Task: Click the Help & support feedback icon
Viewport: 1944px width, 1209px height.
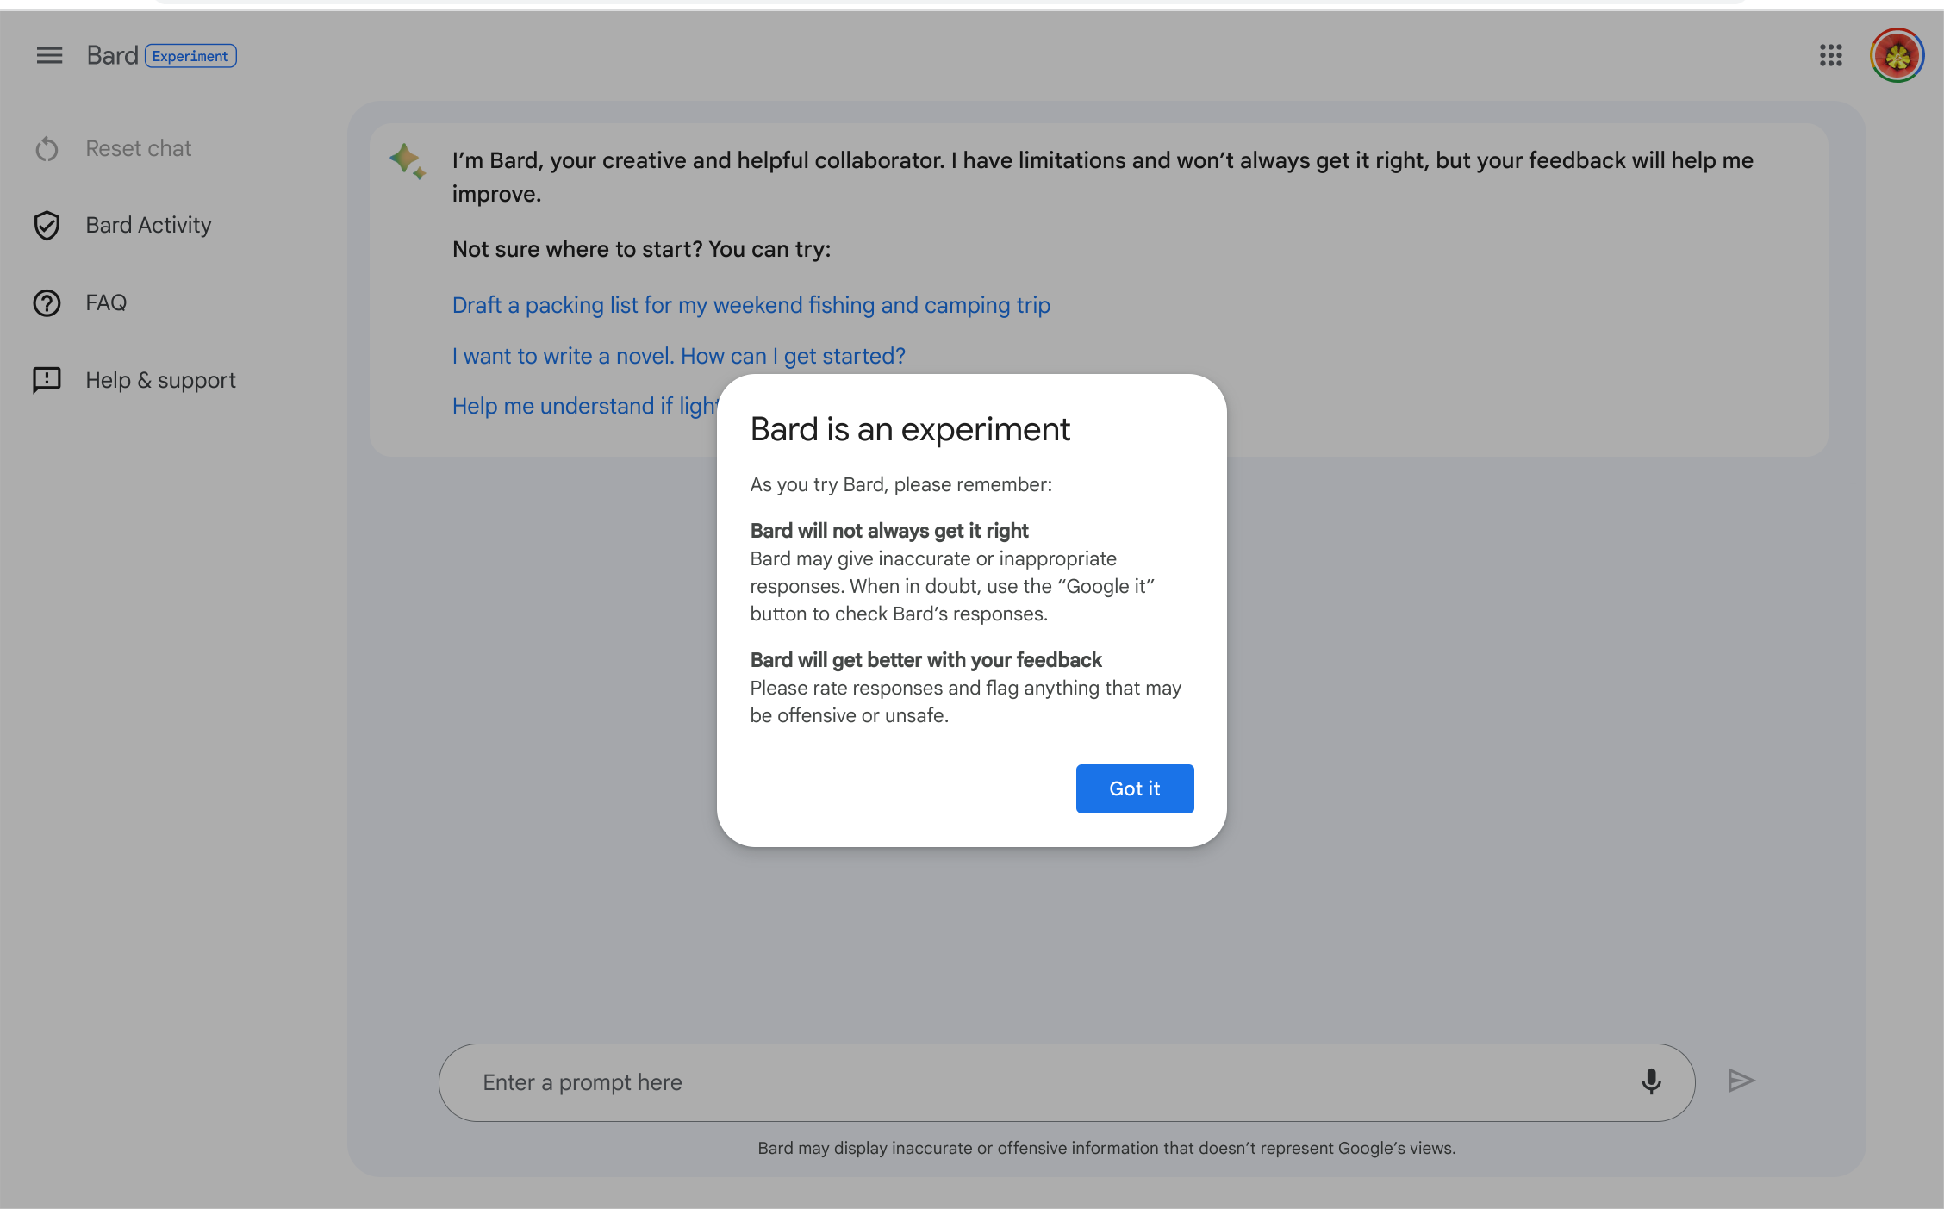Action: click(47, 380)
